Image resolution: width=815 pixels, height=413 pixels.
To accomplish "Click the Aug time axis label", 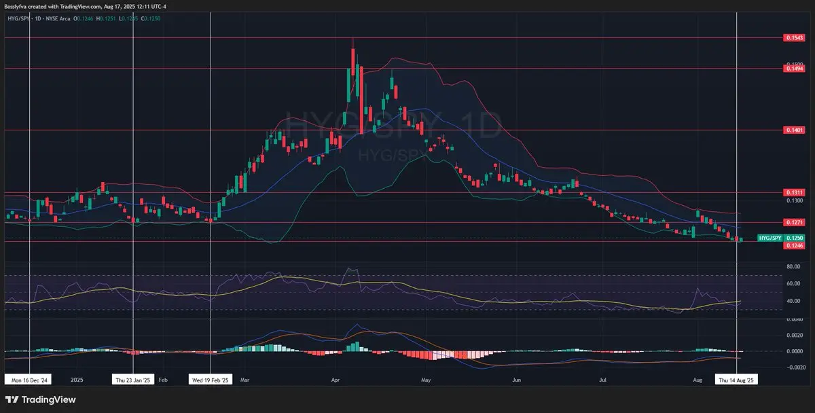I will pyautogui.click(x=699, y=380).
